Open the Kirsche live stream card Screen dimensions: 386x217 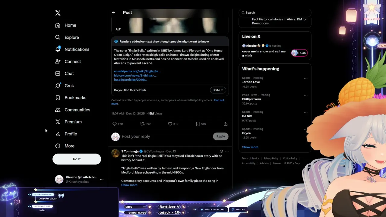pyautogui.click(x=275, y=51)
